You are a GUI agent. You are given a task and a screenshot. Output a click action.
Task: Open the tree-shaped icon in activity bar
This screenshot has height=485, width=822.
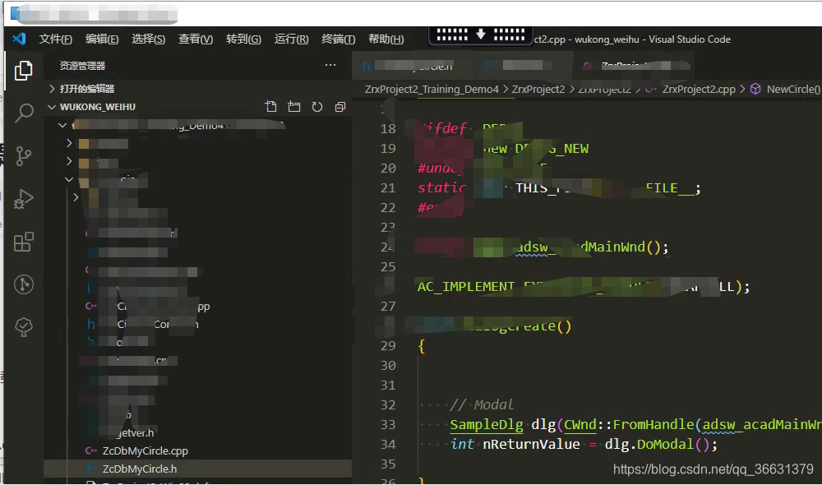(x=23, y=327)
